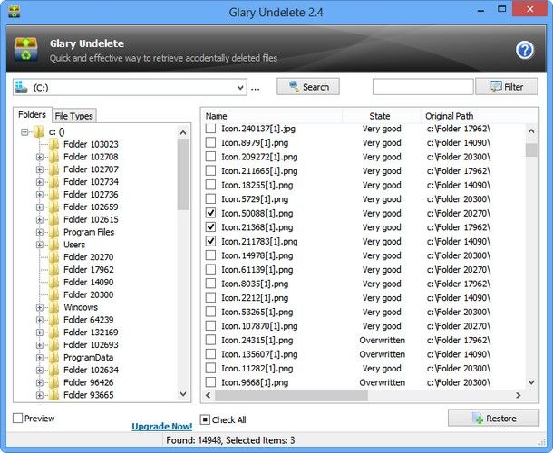Image resolution: width=553 pixels, height=453 pixels.
Task: Click folder icon of Program Files
Action: tap(54, 232)
